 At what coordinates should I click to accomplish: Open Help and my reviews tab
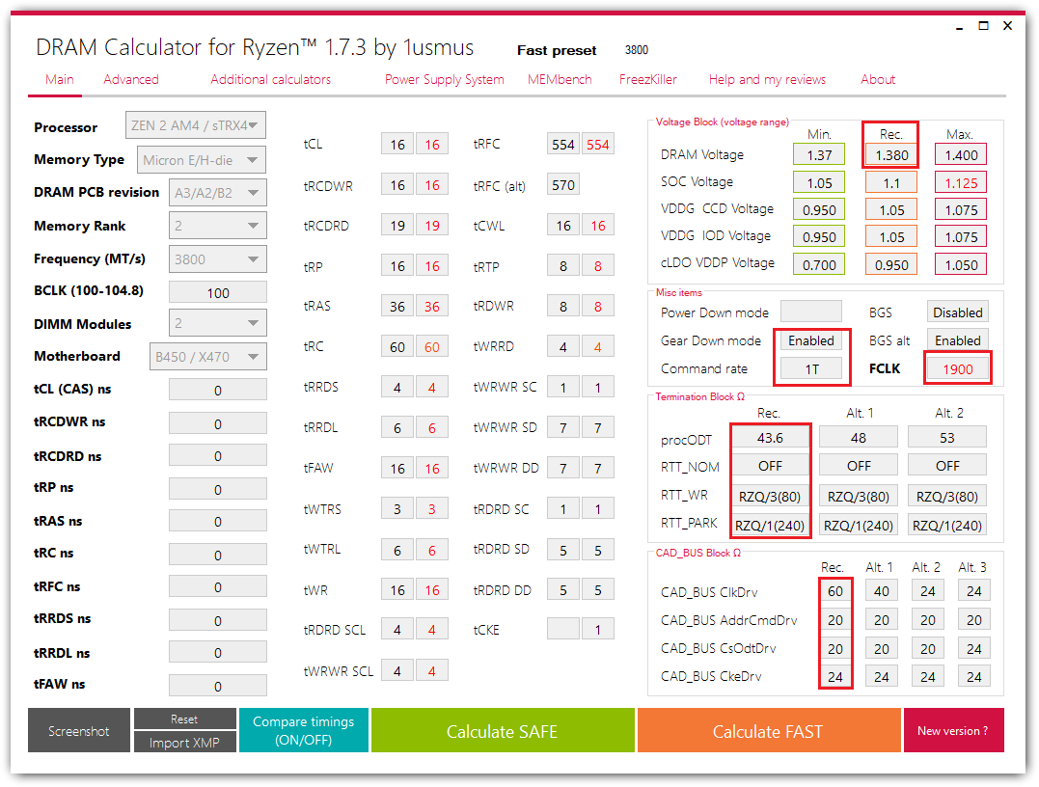[767, 79]
